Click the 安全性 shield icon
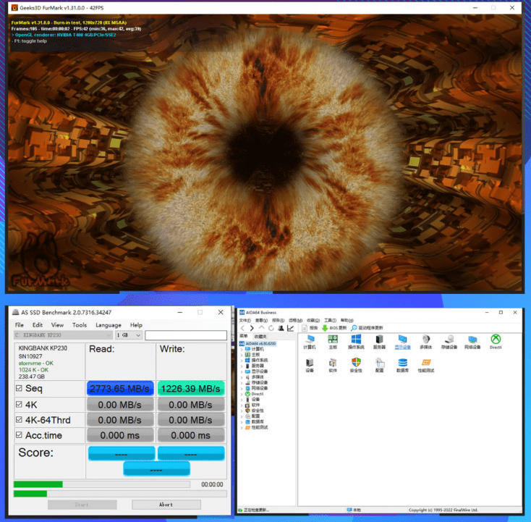 (x=355, y=363)
